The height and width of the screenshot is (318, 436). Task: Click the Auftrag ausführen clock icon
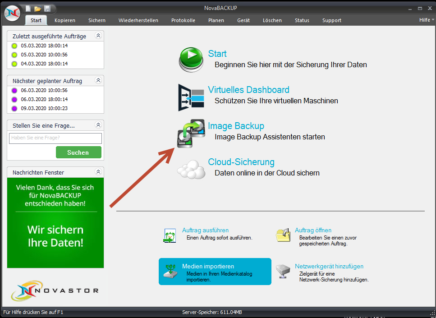point(170,235)
